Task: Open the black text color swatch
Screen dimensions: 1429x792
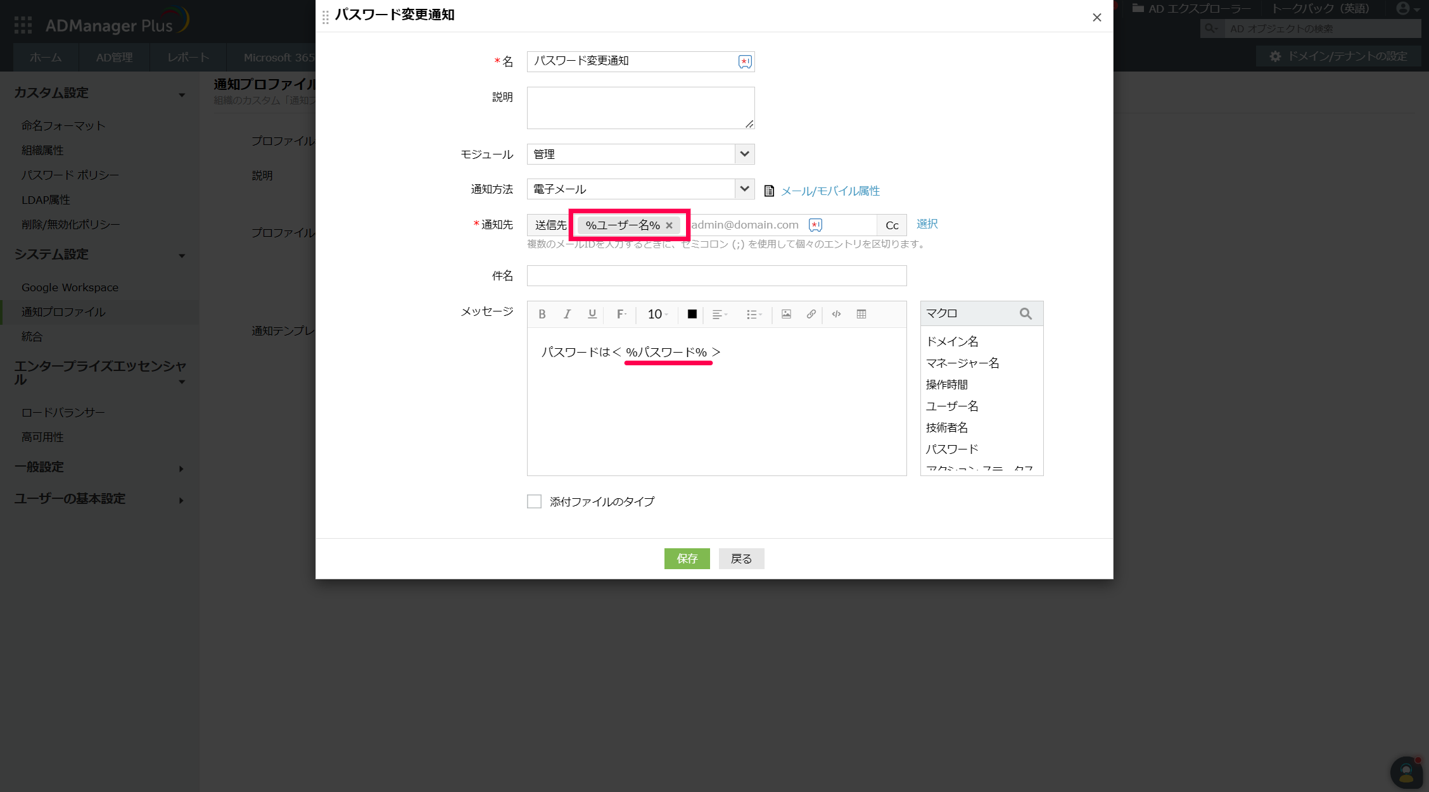Action: pyautogui.click(x=692, y=314)
